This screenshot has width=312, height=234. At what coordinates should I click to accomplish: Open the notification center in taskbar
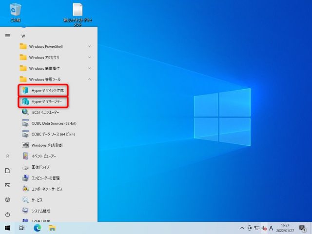pyautogui.click(x=302, y=228)
